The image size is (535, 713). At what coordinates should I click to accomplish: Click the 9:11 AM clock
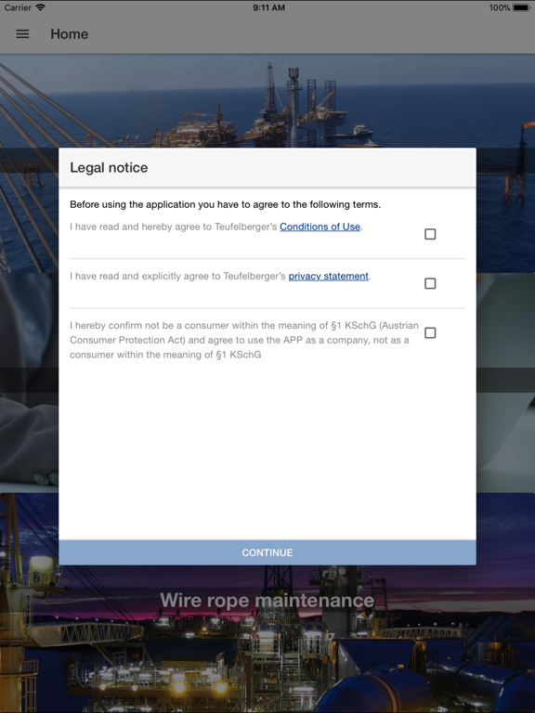tap(268, 7)
